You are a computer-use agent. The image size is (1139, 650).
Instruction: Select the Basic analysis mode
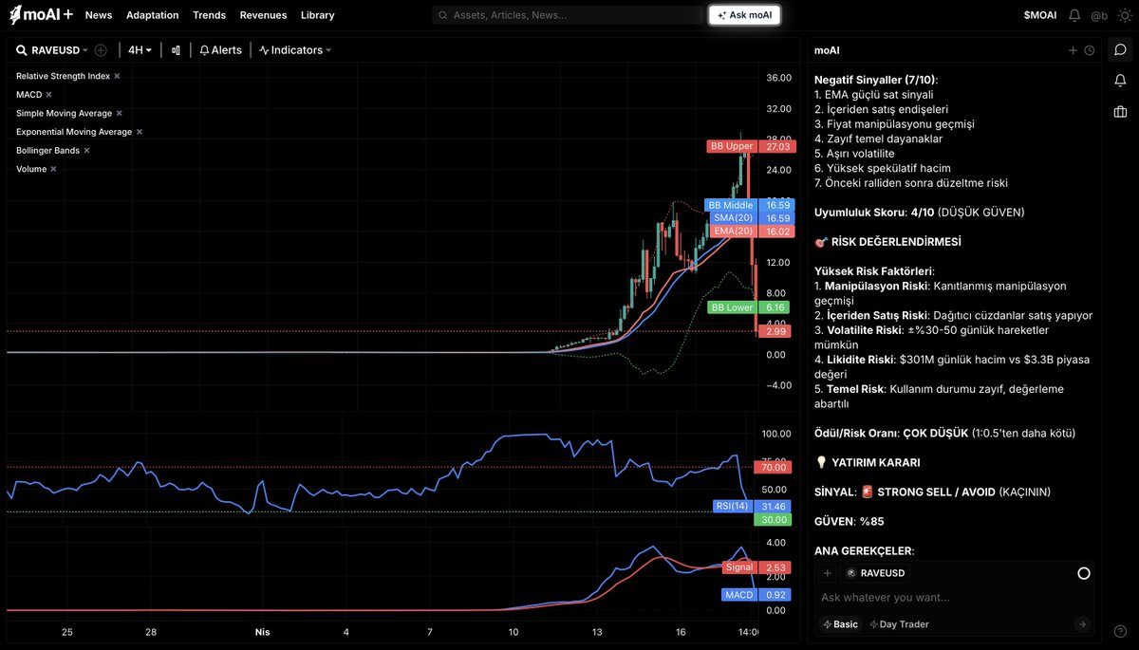(840, 624)
